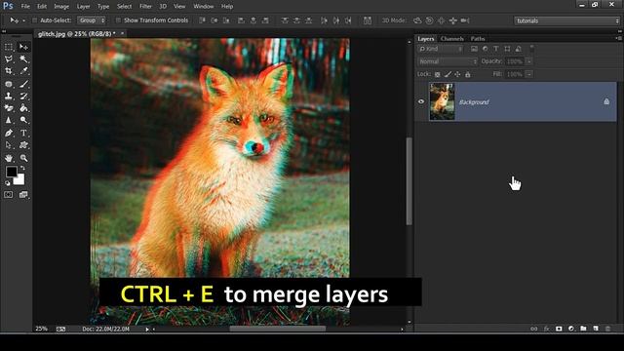Screen dimensions: 624x351
Task: Select the Paint Bucket tool
Action: tap(23, 108)
